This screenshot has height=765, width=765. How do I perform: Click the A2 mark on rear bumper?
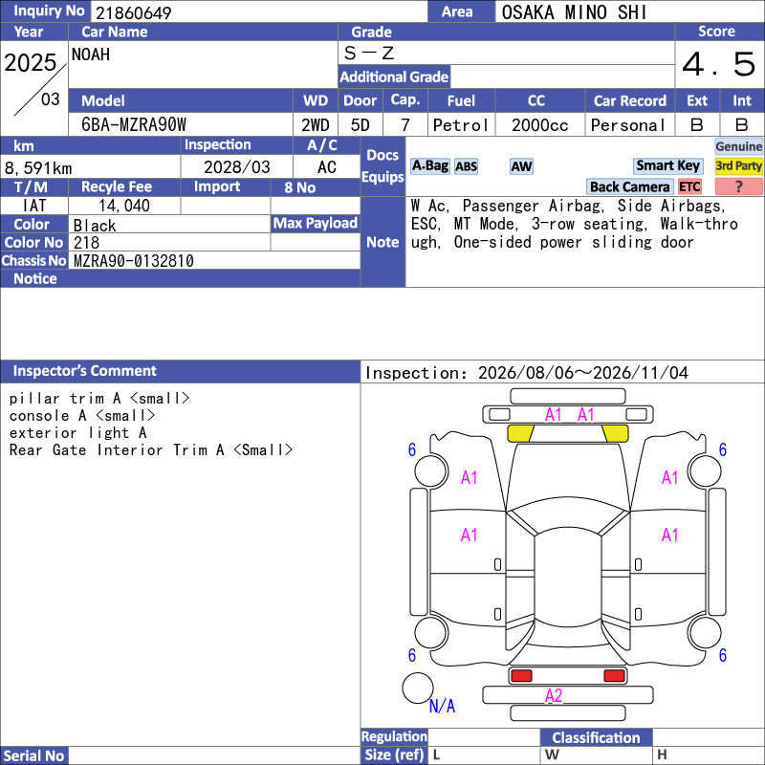[554, 695]
